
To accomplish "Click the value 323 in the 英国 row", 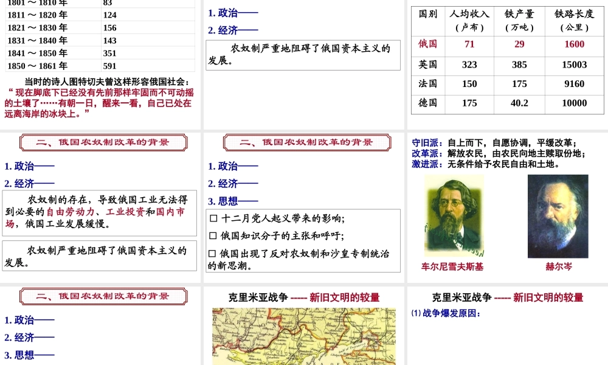I will coord(469,64).
